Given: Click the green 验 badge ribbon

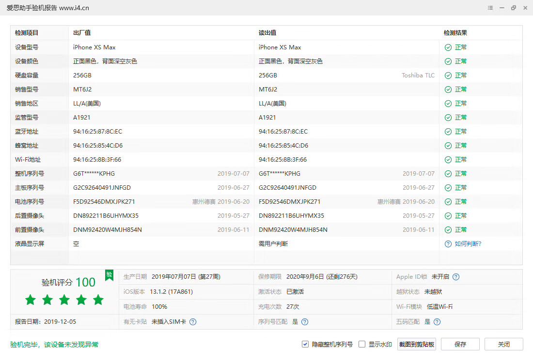Looking at the screenshot, I should 109,275.
